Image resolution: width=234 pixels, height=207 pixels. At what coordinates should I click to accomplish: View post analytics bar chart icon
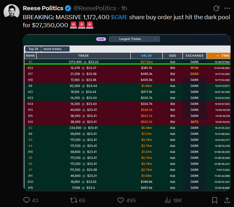click(168, 200)
